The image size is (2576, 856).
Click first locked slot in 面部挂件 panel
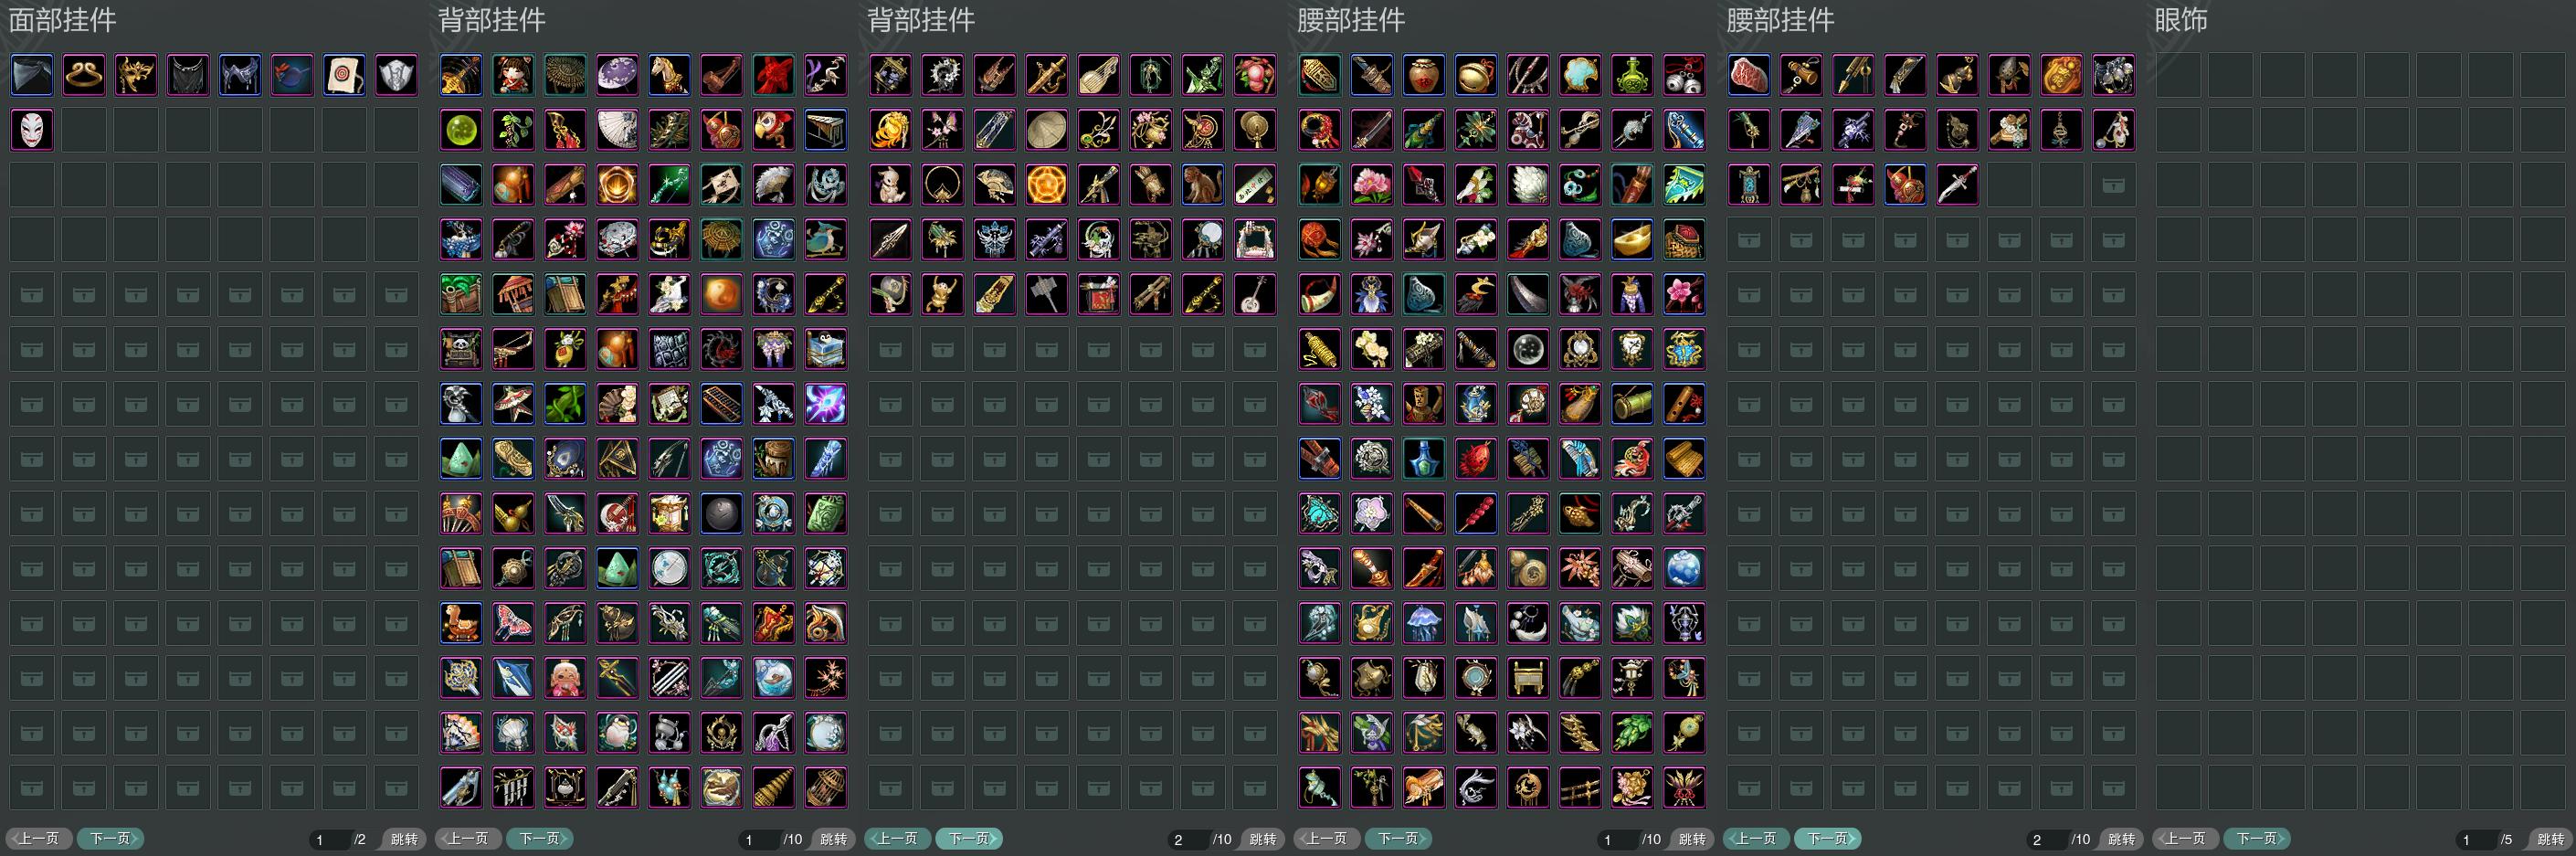[31, 295]
